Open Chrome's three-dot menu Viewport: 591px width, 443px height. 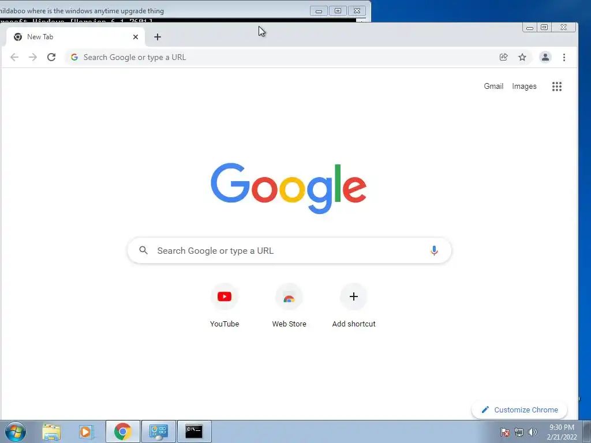pos(564,57)
